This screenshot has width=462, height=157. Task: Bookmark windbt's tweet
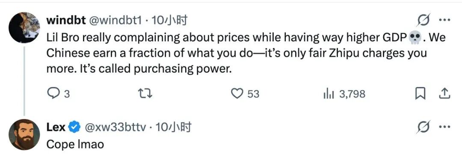click(x=420, y=94)
